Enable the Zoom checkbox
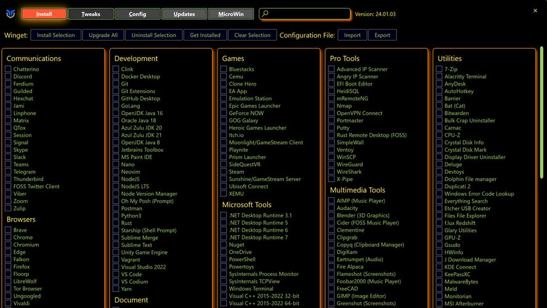 pyautogui.click(x=8, y=201)
